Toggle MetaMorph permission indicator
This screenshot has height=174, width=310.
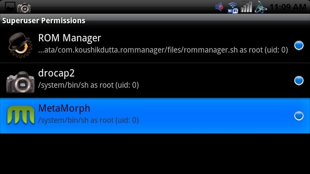pyautogui.click(x=299, y=116)
